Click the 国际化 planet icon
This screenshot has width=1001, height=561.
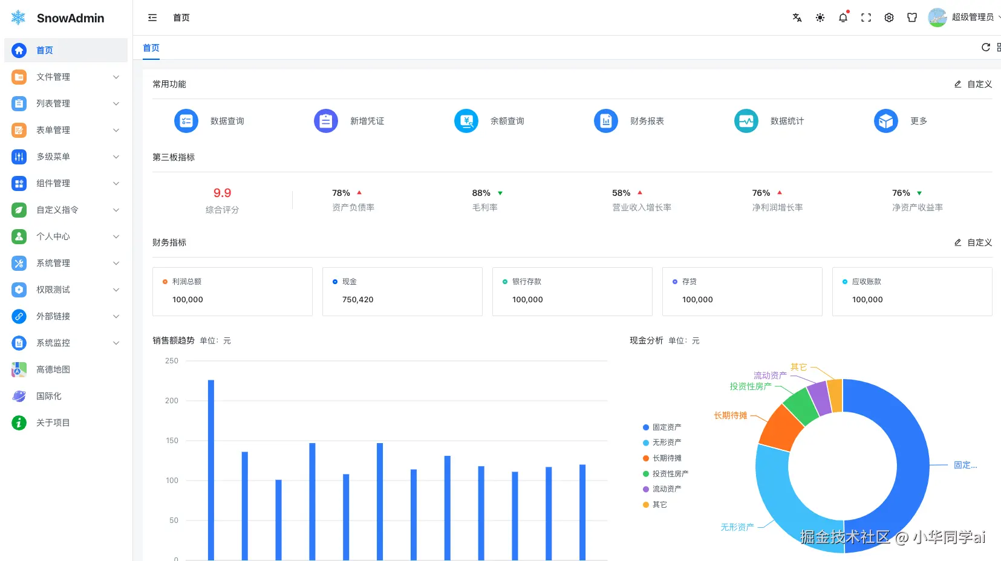pos(19,396)
